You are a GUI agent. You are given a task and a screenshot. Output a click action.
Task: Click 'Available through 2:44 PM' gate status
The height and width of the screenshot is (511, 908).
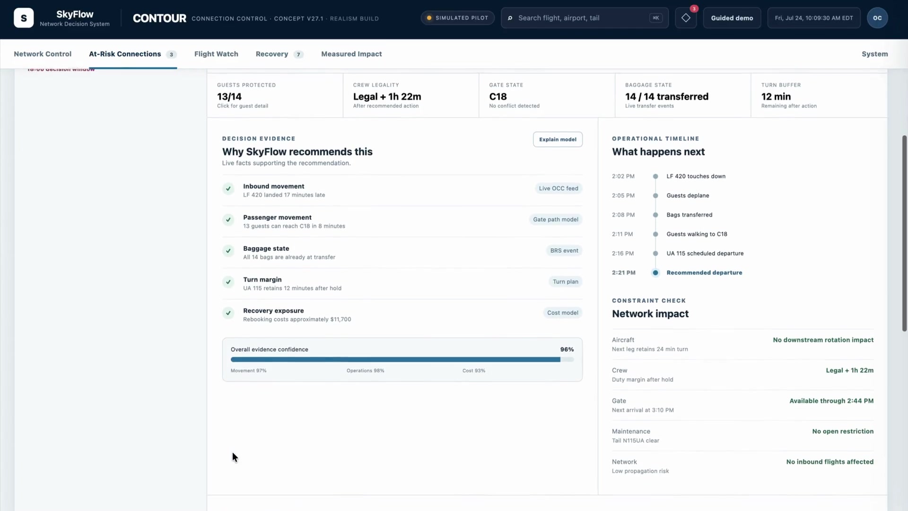tap(831, 401)
